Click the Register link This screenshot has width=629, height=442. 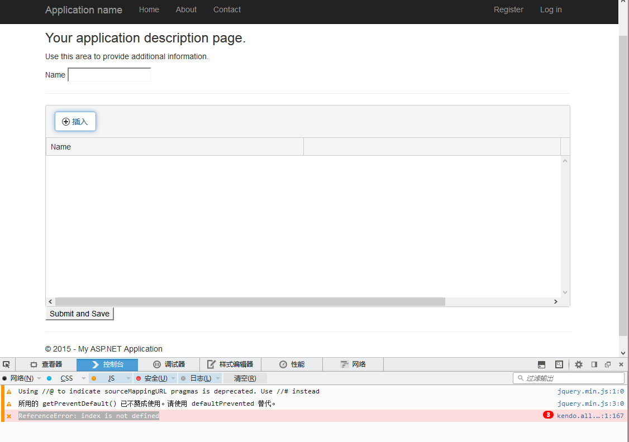(x=508, y=9)
